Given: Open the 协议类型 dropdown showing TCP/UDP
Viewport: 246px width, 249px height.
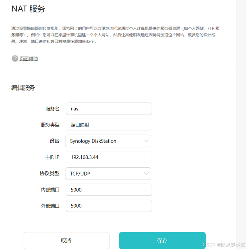Looking at the screenshot, I should click(108, 174).
